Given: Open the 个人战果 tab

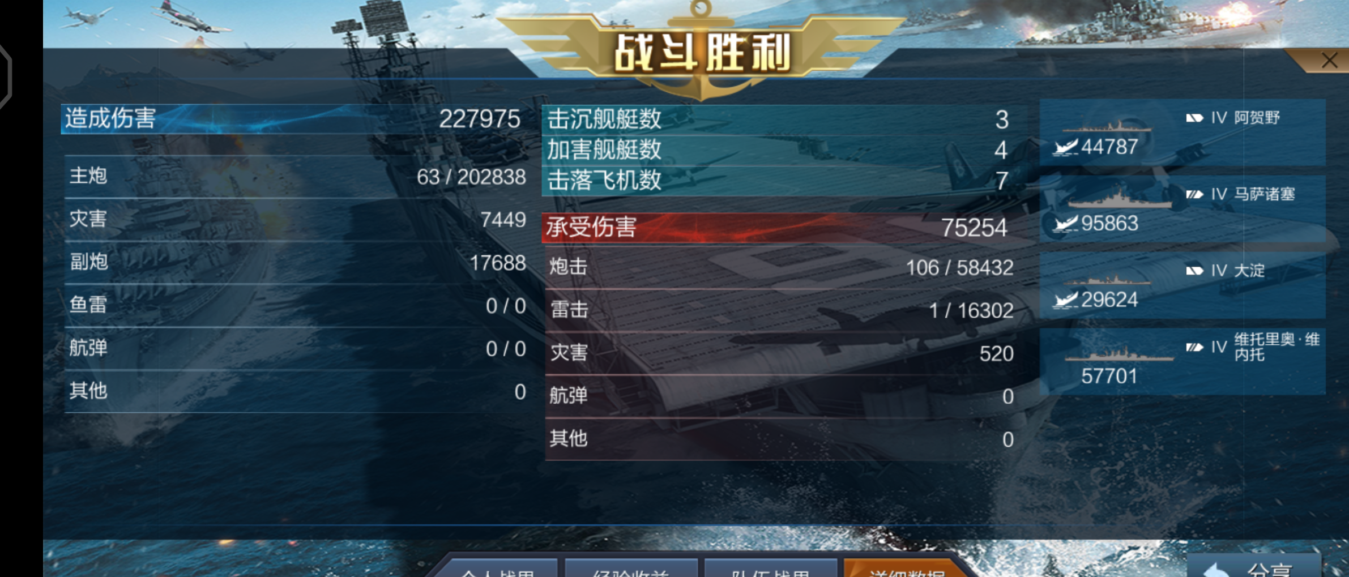Looking at the screenshot, I should coord(498,568).
